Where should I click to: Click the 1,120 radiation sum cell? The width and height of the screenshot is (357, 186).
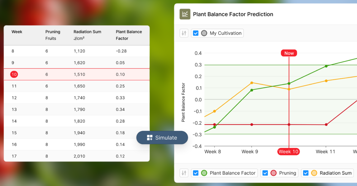click(x=79, y=51)
